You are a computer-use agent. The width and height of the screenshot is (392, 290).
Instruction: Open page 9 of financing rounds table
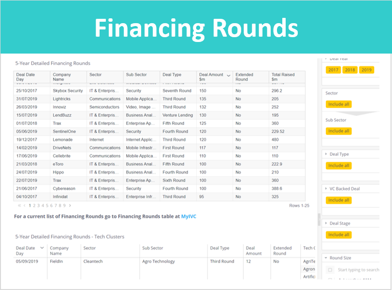[x=64, y=206]
